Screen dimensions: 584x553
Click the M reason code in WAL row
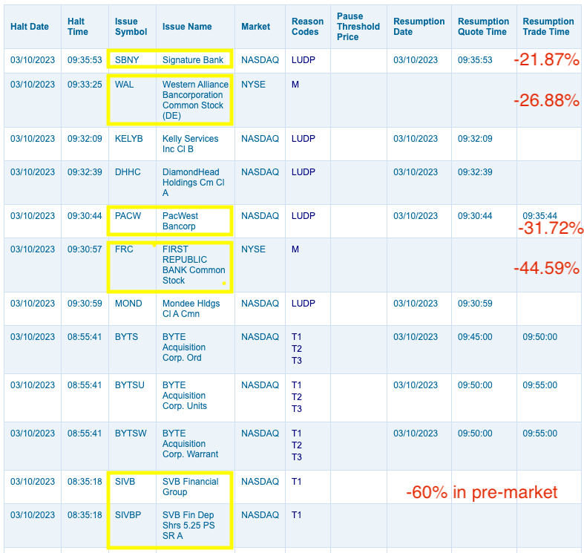(x=295, y=85)
